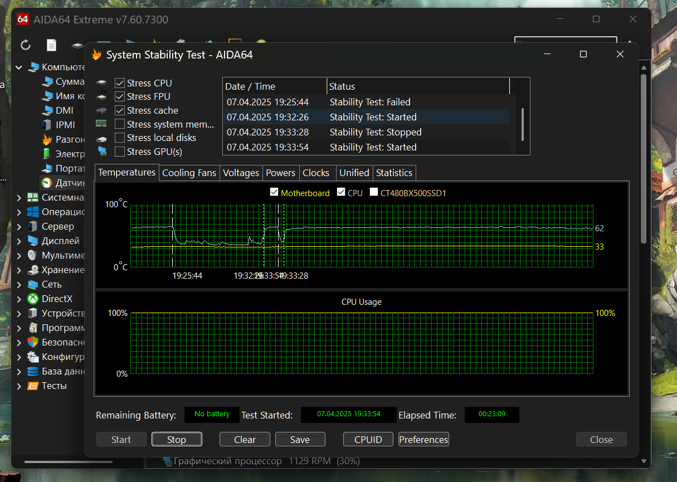Click the flame icon in Stability Test title
Viewport: 677px width, 482px height.
click(x=97, y=55)
